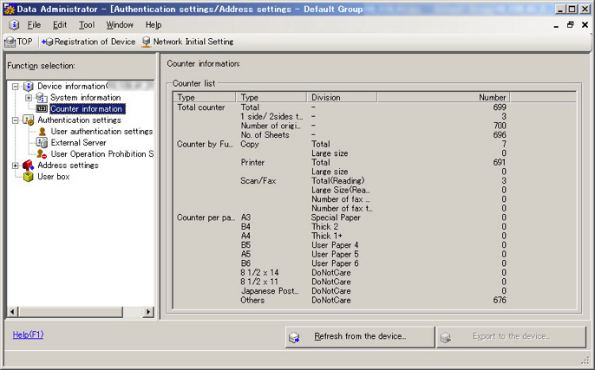Image resolution: width=595 pixels, height=370 pixels.
Task: Select the B5 User Paper 4 row
Action: tap(342, 245)
